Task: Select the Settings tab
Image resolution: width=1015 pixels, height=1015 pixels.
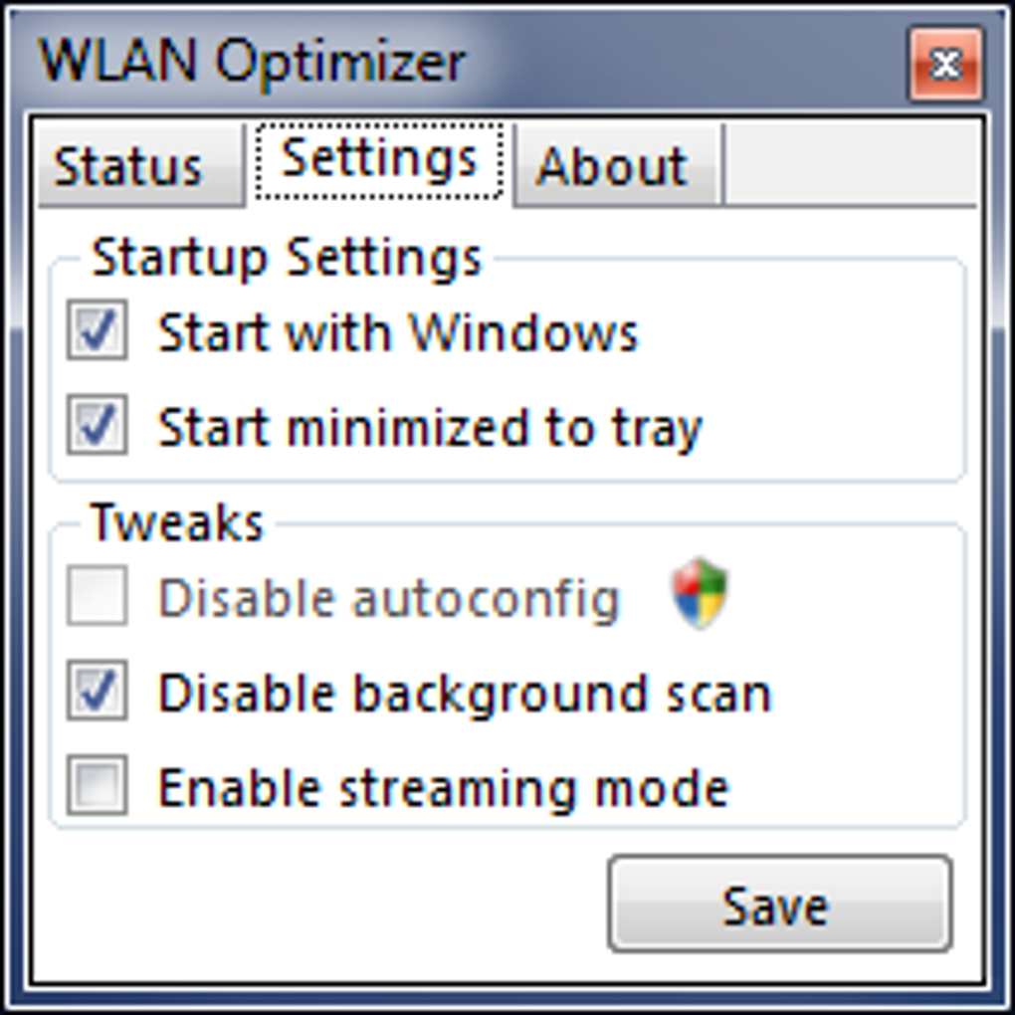Action: [x=379, y=160]
